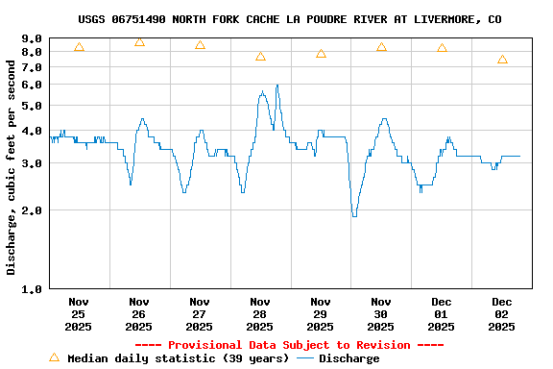The width and height of the screenshot is (553, 369).
Task: Click the median triangle marker above Nov 26
Action: point(139,42)
